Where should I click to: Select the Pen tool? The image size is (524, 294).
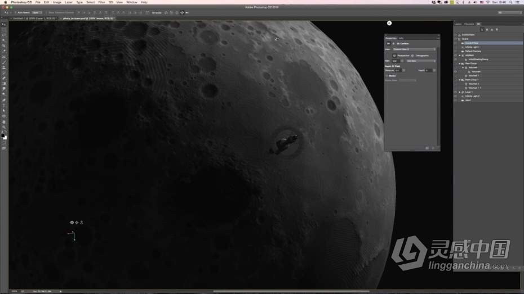[x=4, y=99]
